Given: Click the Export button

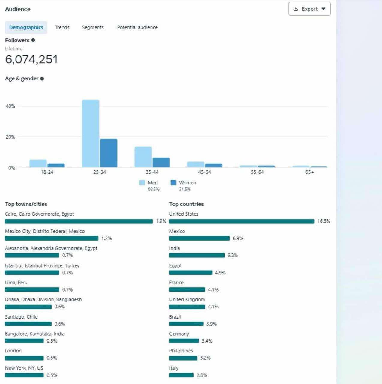Looking at the screenshot, I should [x=309, y=9].
